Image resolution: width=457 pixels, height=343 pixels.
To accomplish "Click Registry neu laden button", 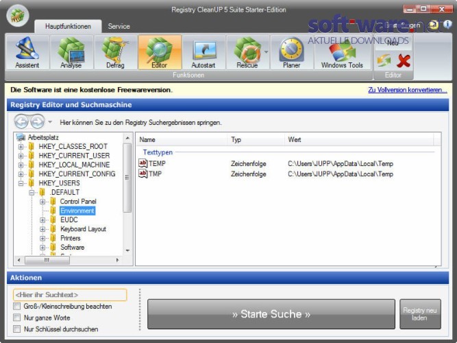I will 420,314.
